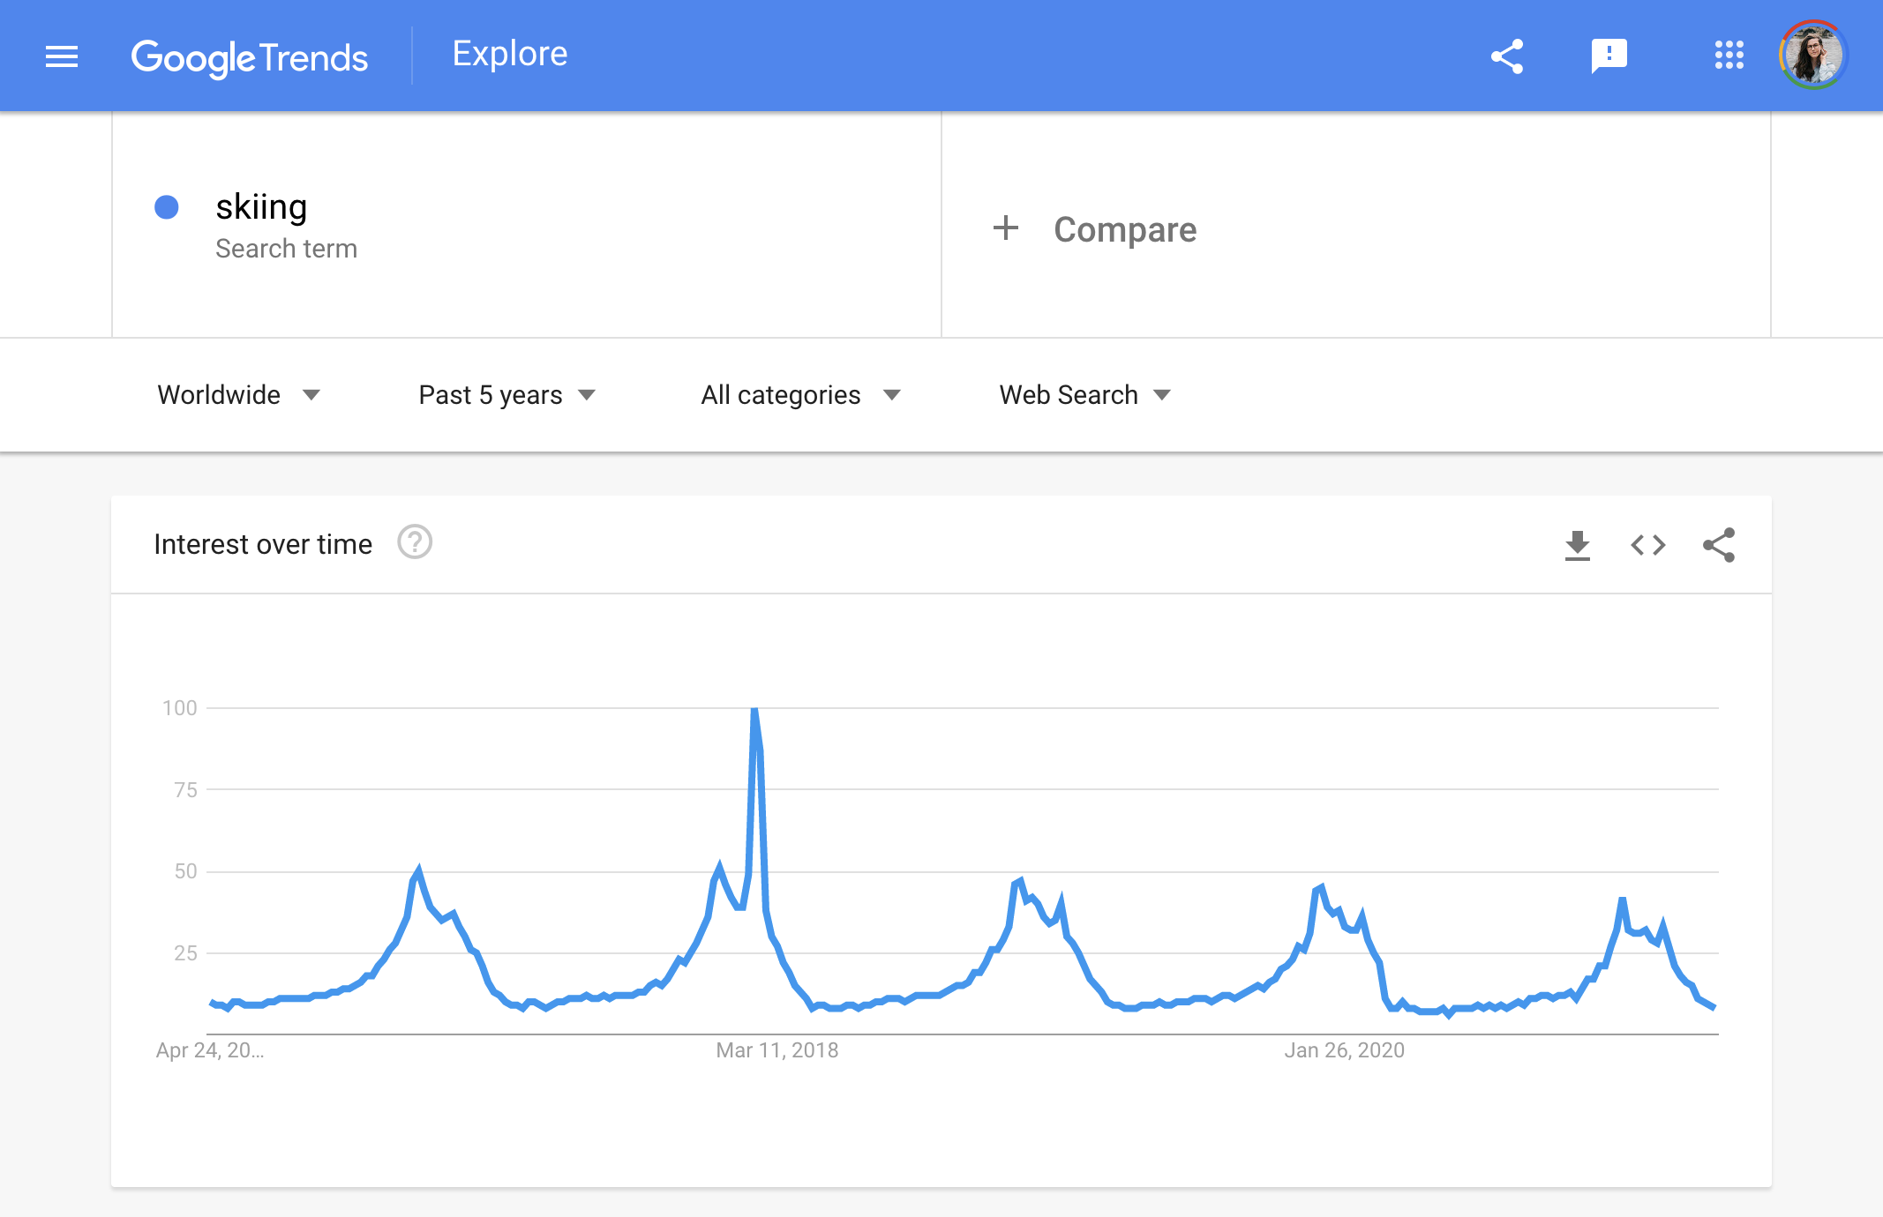Click the blue skiing color dot
The image size is (1883, 1217).
[167, 207]
